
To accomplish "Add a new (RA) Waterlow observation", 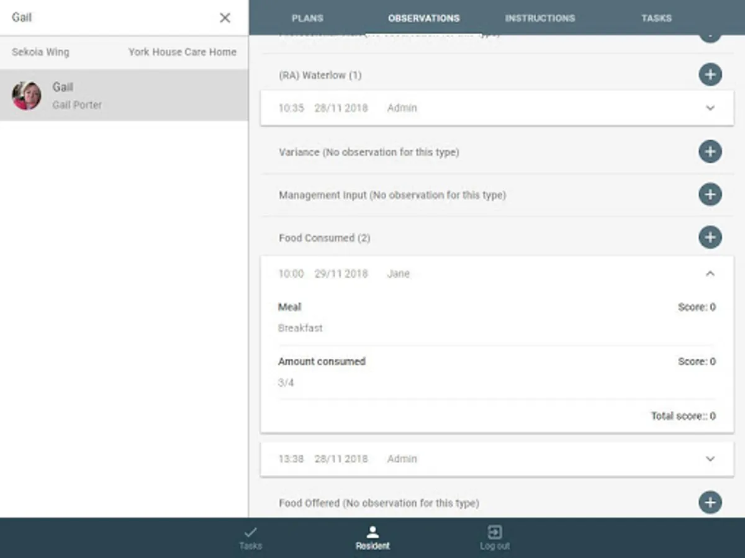I will click(x=710, y=75).
